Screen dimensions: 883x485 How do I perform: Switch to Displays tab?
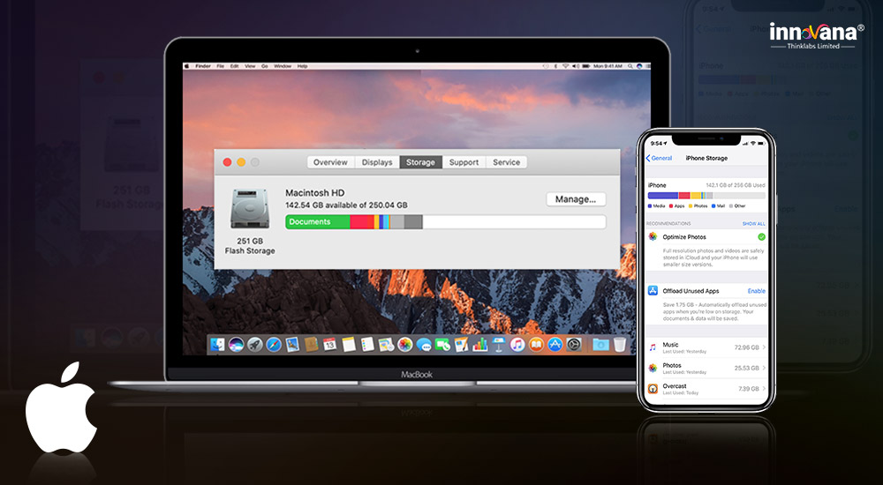tap(377, 162)
